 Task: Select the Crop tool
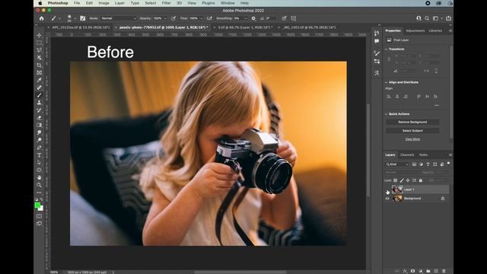(x=39, y=65)
